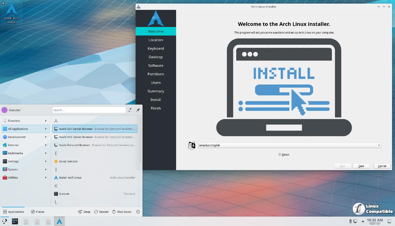
Task: Click the Shut Down button in launcher
Action: [122, 212]
